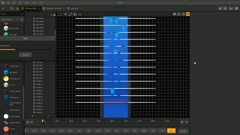Switch to the plat_color tab
Viewport: 240px width, 135px height.
(74, 8)
